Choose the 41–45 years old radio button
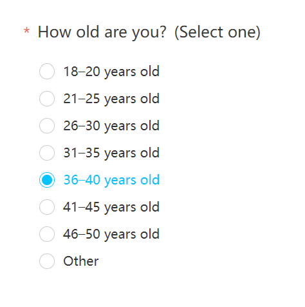 [x=47, y=207]
